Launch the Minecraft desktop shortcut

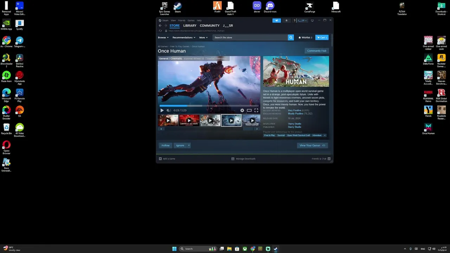point(336,7)
